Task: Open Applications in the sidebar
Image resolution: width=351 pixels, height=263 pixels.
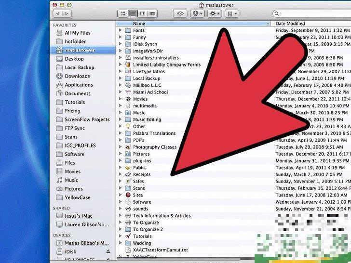Action: click(79, 85)
